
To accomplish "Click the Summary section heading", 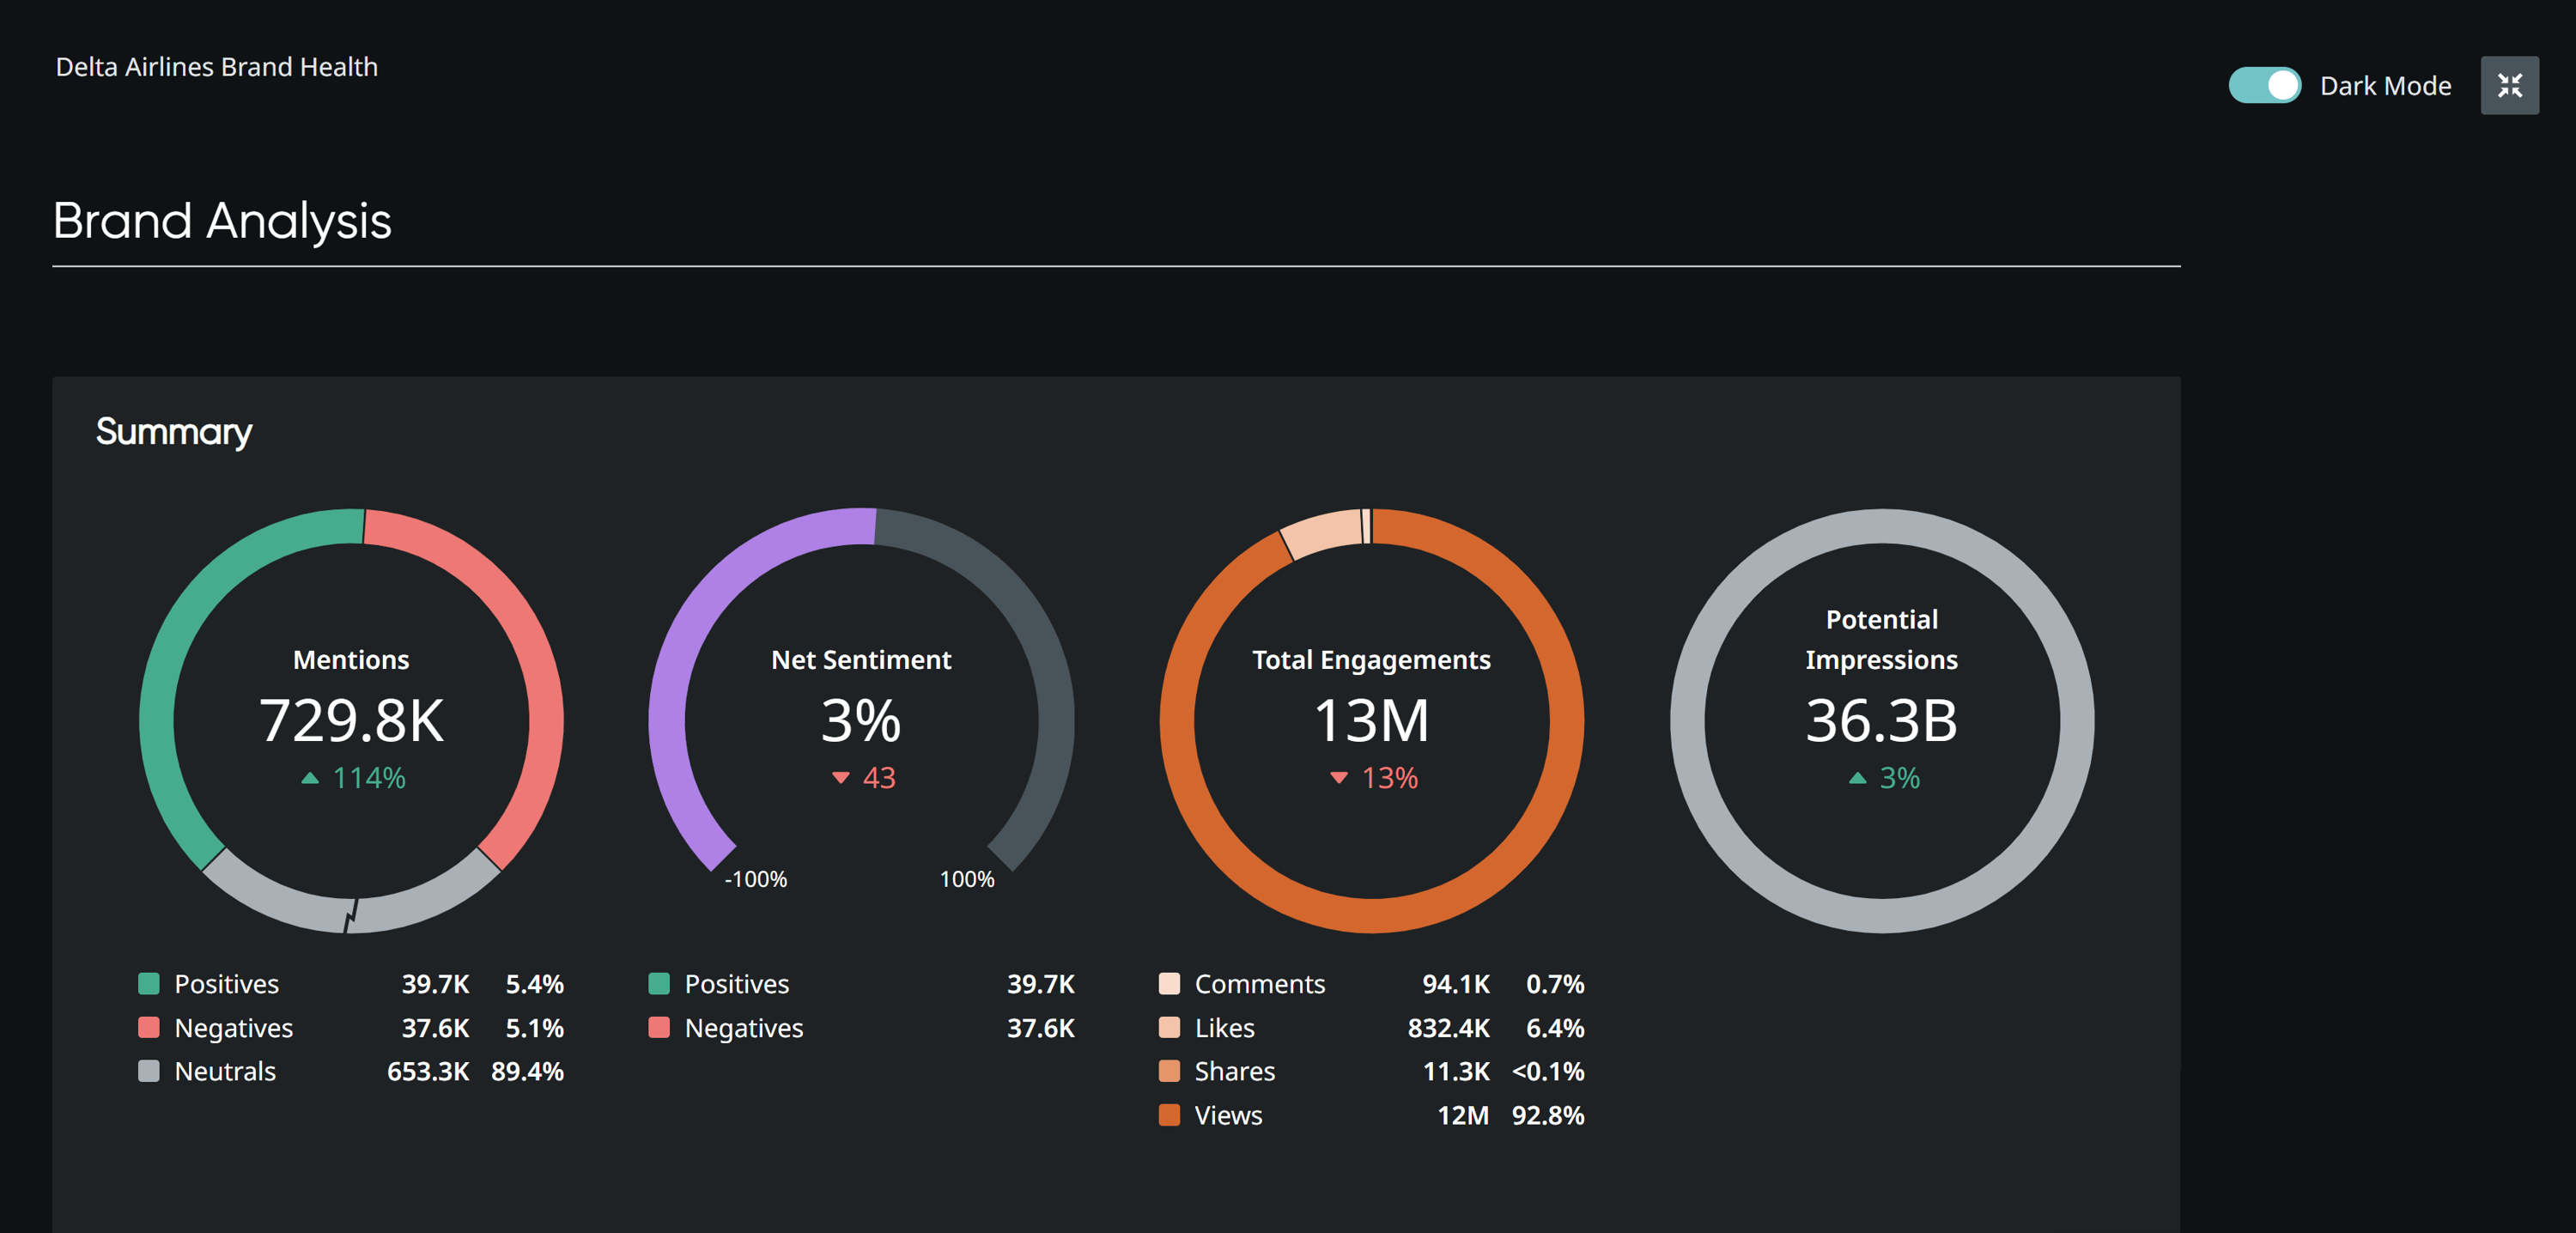I will [174, 431].
